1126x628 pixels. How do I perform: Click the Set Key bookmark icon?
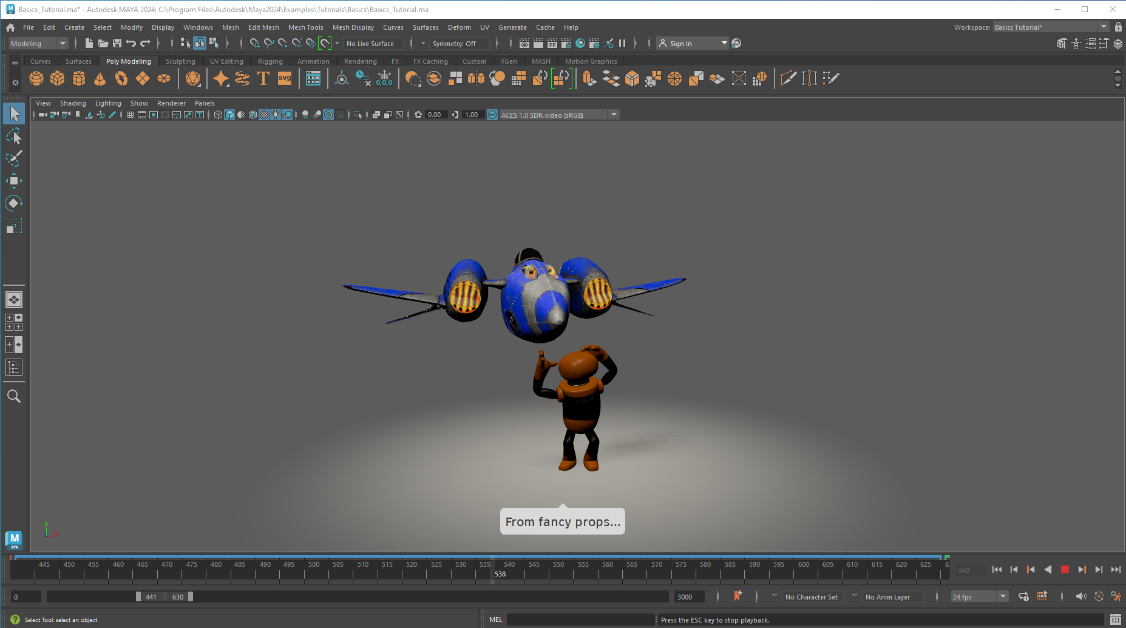pyautogui.click(x=738, y=596)
